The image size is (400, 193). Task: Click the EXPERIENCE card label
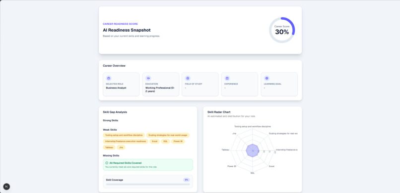[x=231, y=84]
